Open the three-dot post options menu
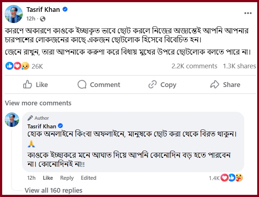Screen dimensions: 259x197 pos(248,13)
